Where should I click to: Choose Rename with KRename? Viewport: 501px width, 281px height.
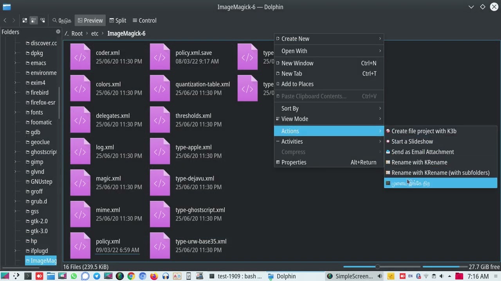click(x=419, y=162)
